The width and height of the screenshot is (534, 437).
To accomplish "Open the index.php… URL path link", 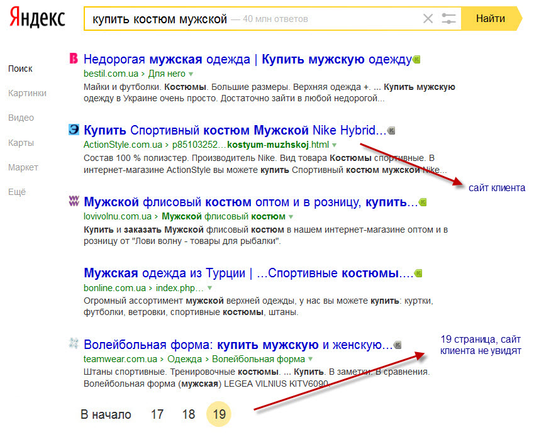I will (x=180, y=288).
